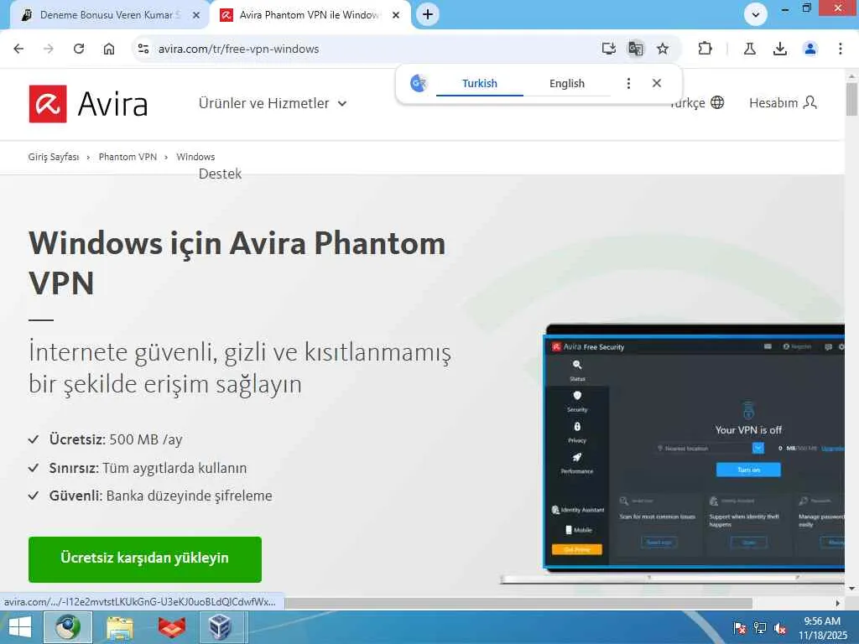
Task: Open the translate page icon
Action: (636, 49)
